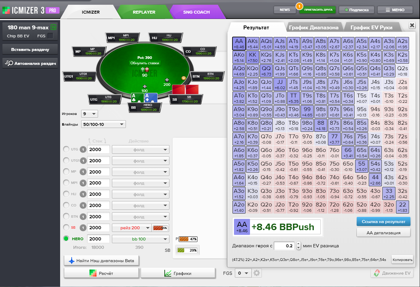Screen dimensions: 420x287
Task: Open FGS settings gear icon
Action: point(257,273)
